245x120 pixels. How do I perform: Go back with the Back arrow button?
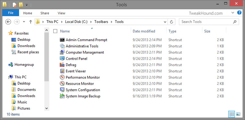pyautogui.click(x=8, y=22)
